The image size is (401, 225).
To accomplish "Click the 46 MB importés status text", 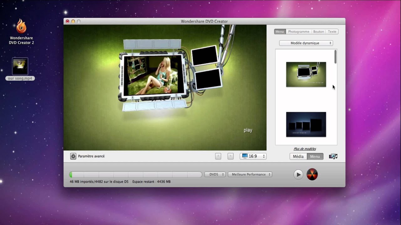I will (99, 182).
